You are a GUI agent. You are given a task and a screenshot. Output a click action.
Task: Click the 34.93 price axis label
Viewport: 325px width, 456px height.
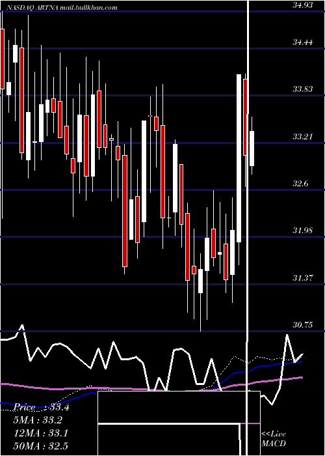pos(303,5)
